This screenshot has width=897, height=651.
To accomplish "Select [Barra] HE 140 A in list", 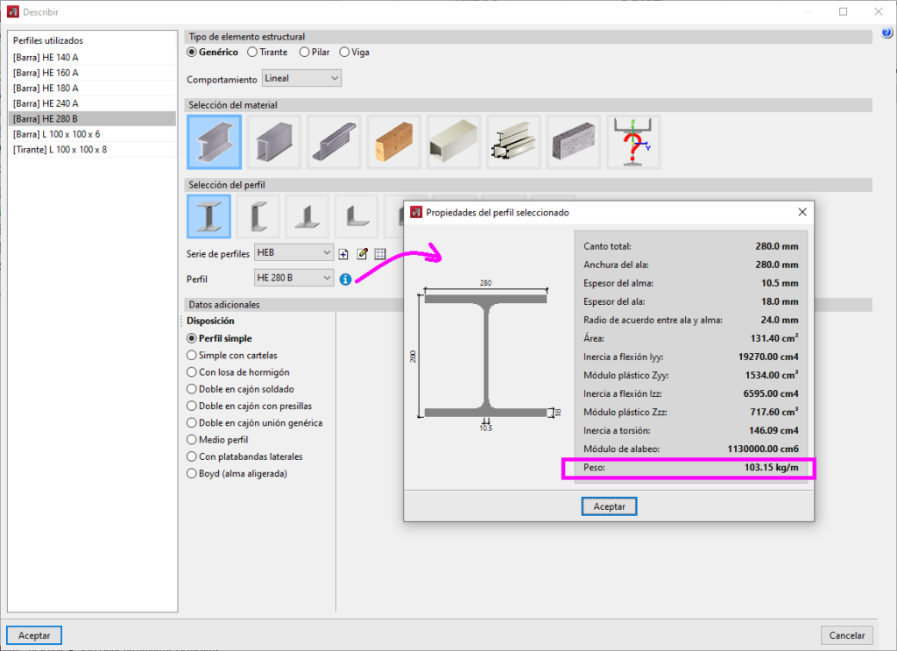I will [91, 57].
